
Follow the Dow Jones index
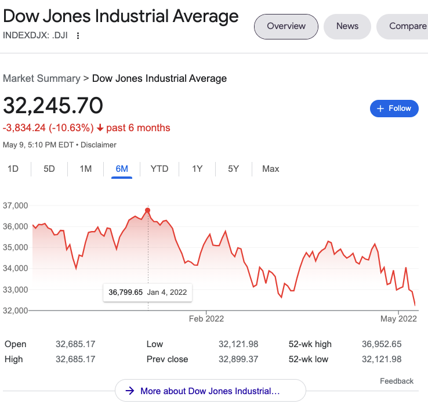pos(394,109)
